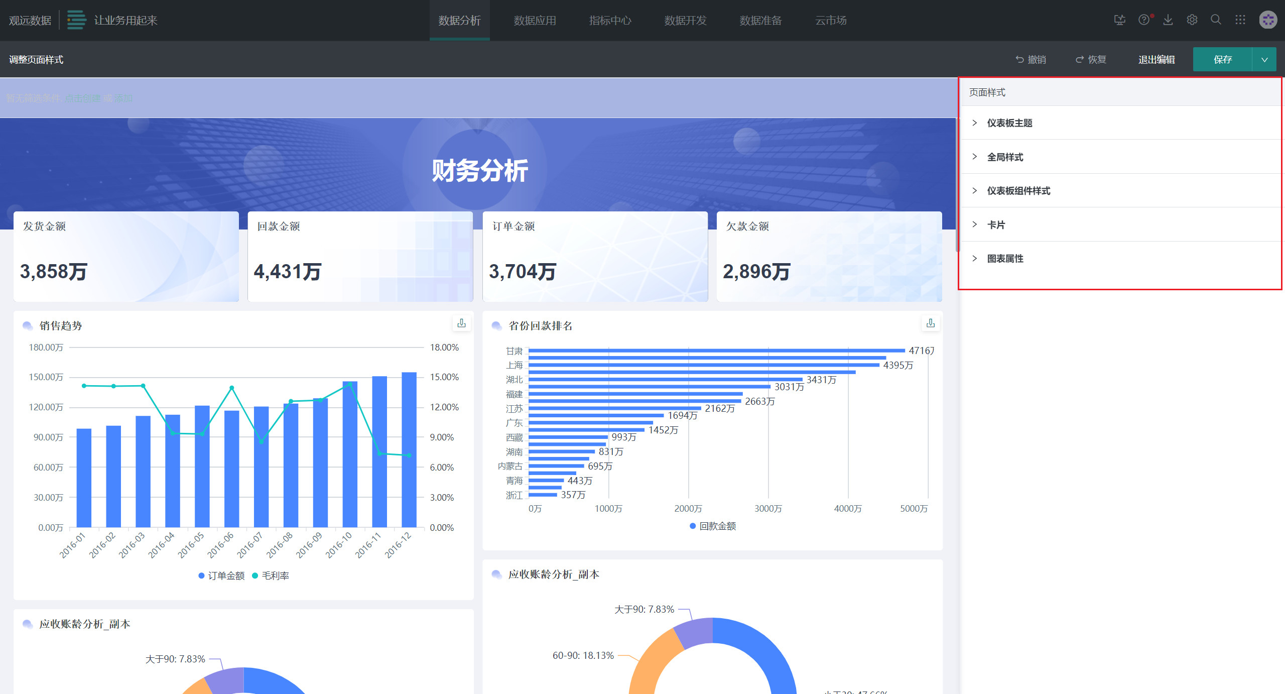
Task: Expand the 仪表板主题 section
Action: pos(1009,123)
